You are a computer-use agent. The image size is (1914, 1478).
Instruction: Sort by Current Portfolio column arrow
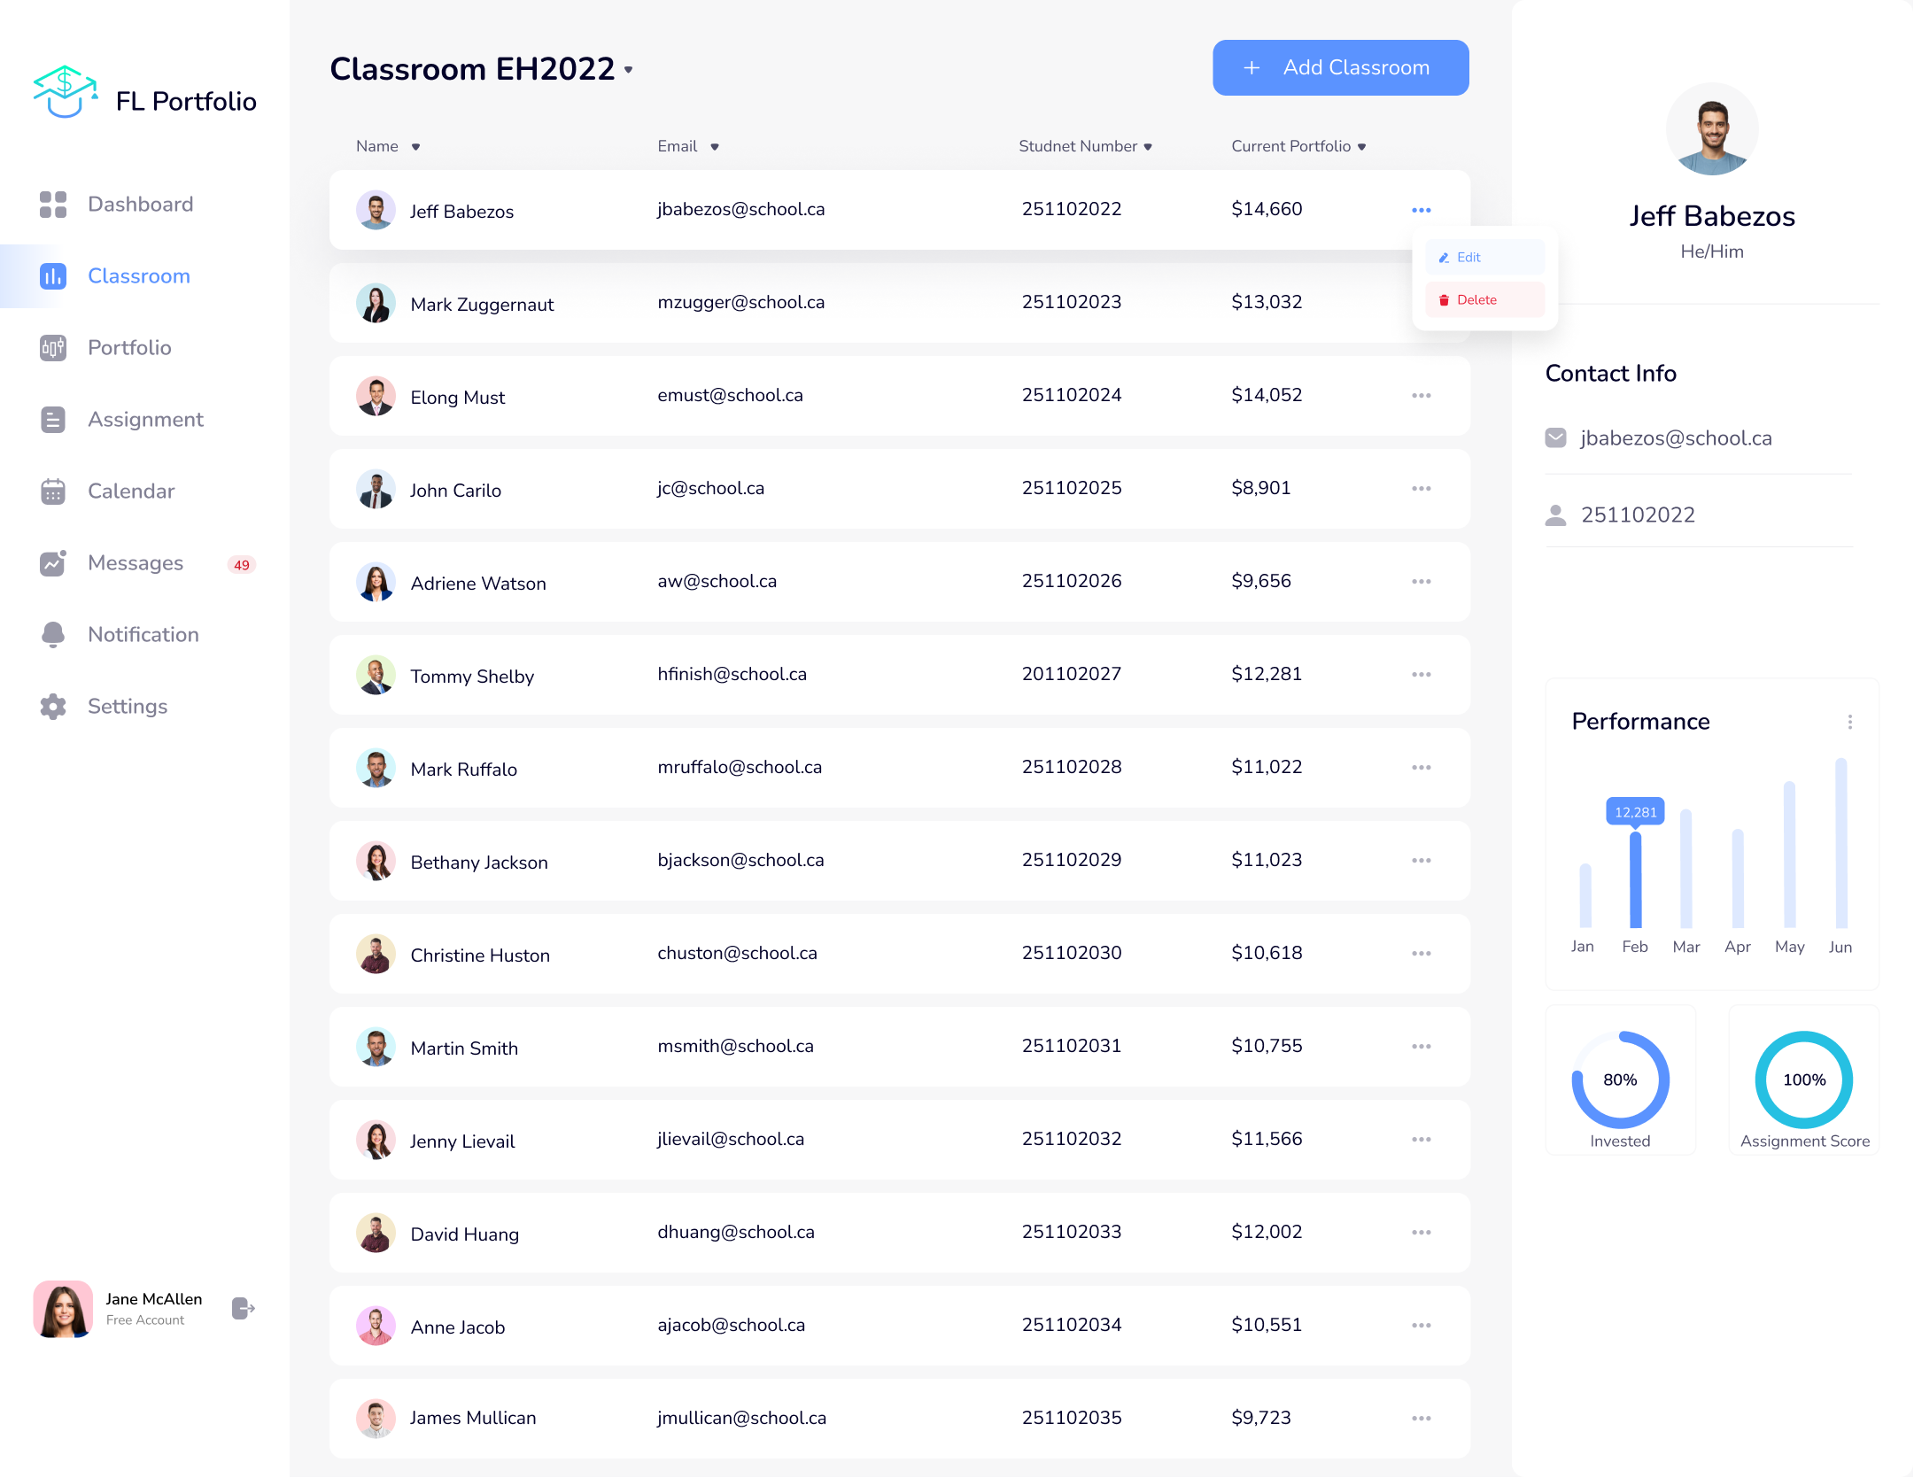pyautogui.click(x=1361, y=147)
